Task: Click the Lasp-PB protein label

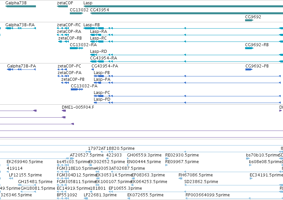Action: [x=102, y=73]
